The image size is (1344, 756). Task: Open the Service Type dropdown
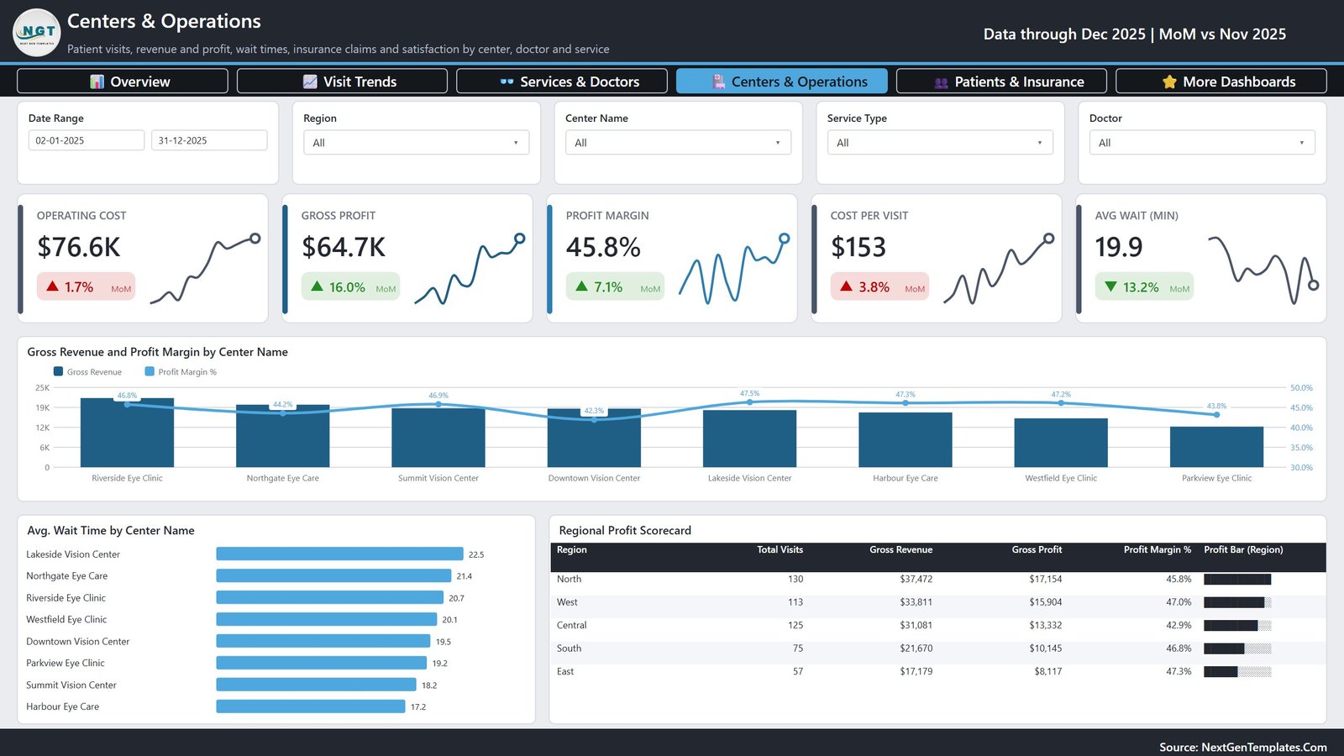point(941,143)
